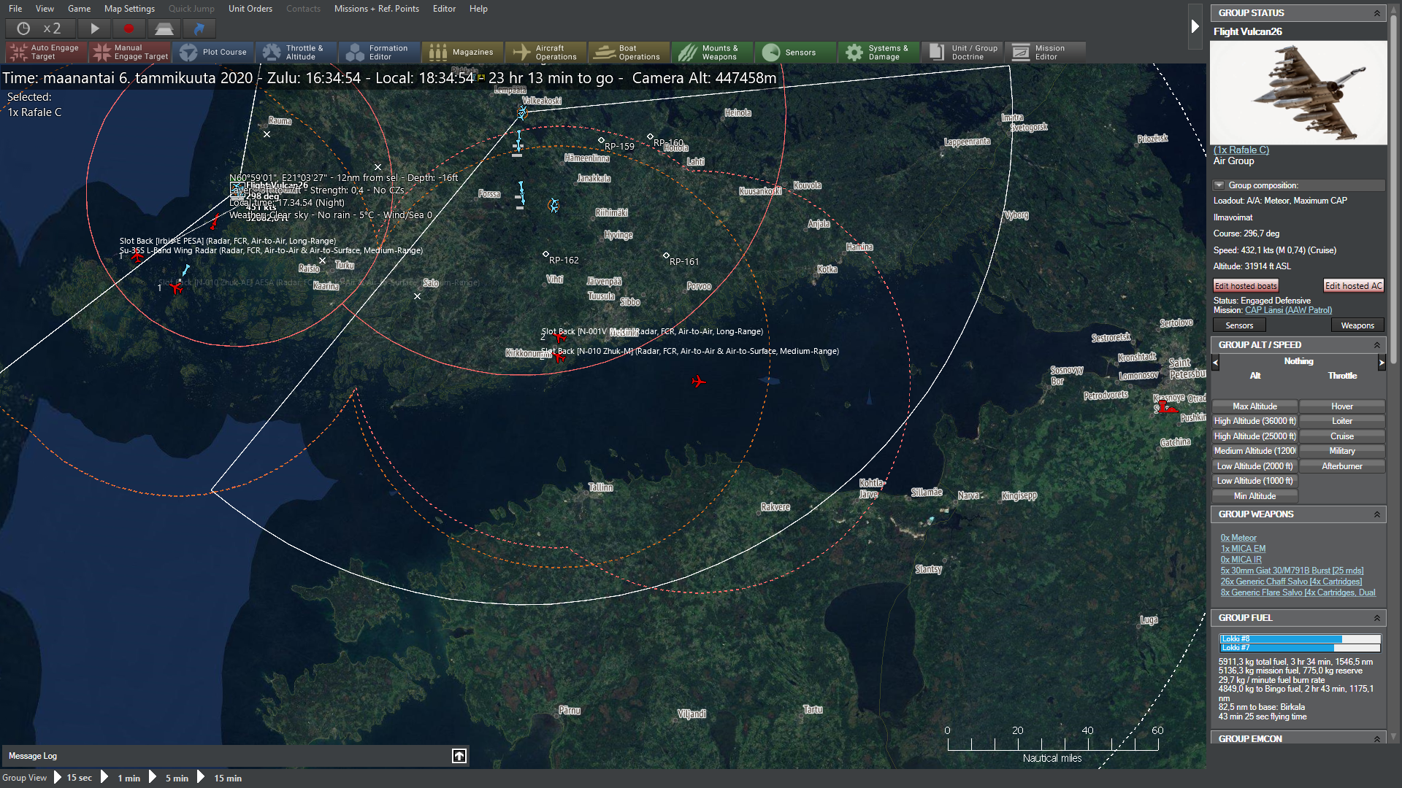Click the red record button
Viewport: 1402px width, 788px height.
[x=129, y=28]
